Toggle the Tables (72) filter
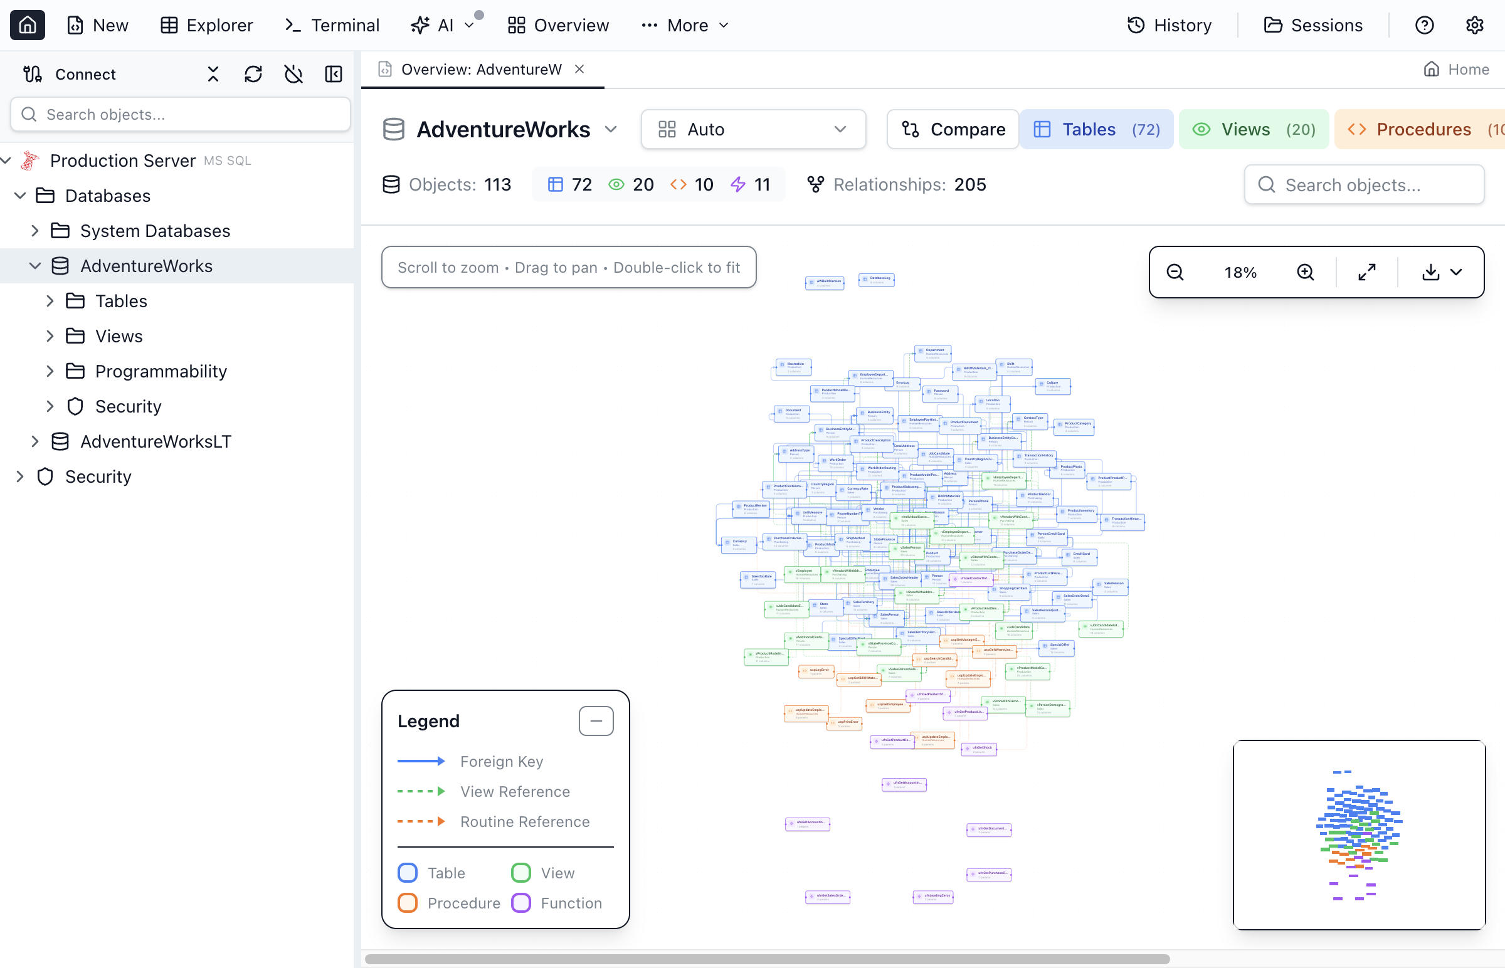Image resolution: width=1505 pixels, height=968 pixels. (x=1096, y=129)
